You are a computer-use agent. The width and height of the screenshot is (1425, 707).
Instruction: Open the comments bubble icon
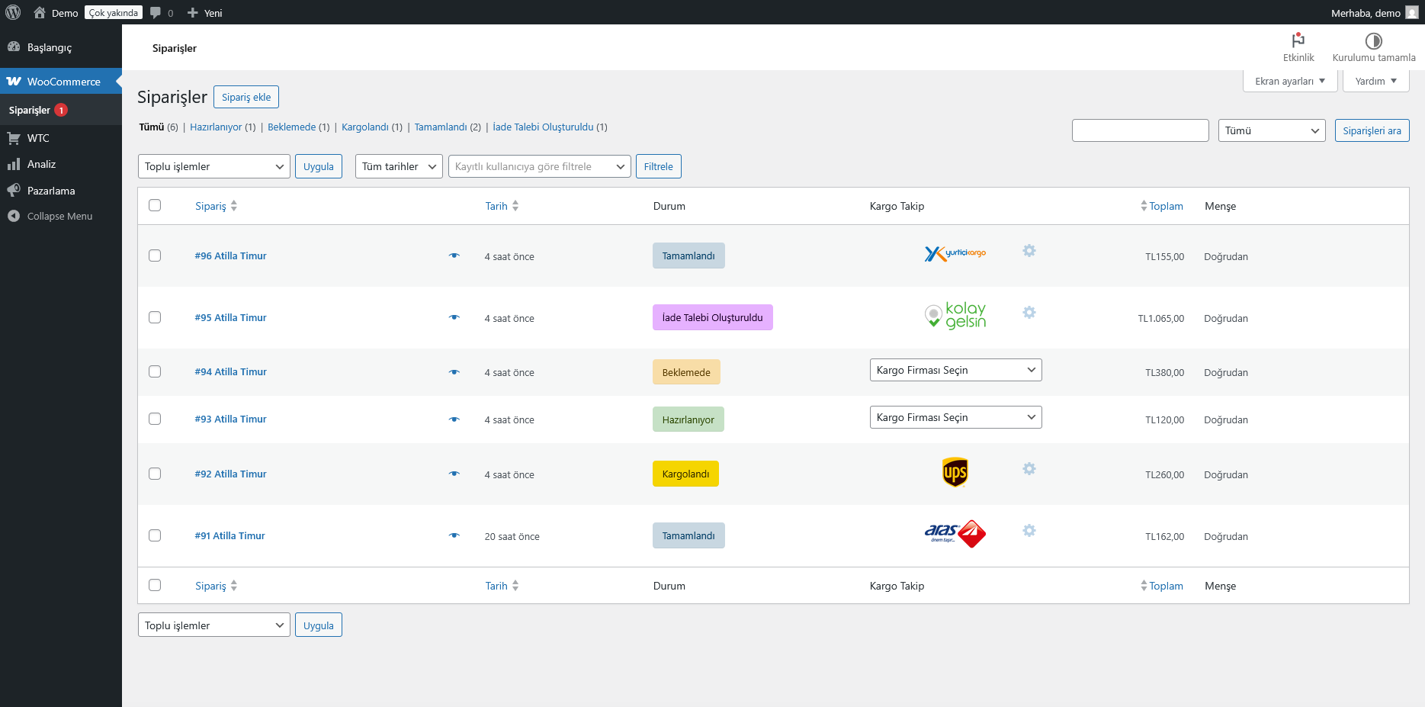tap(156, 12)
